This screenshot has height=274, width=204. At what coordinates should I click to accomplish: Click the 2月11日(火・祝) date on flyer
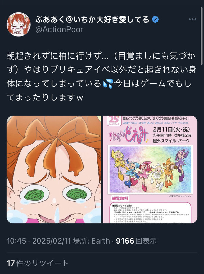tap(171, 129)
